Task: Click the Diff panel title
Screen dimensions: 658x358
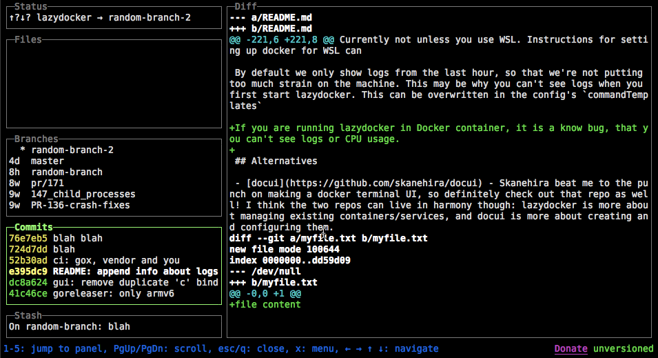Action: click(x=245, y=6)
